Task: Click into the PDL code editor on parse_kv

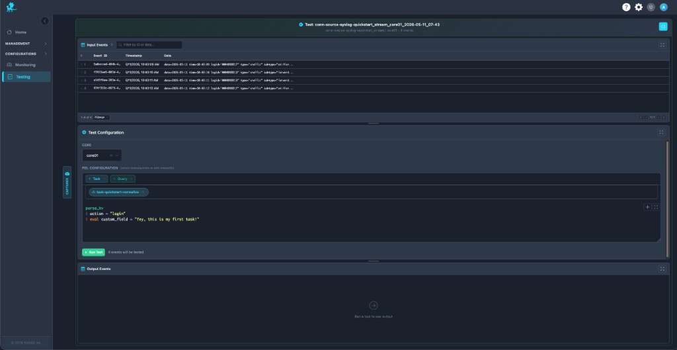Action: [x=95, y=208]
